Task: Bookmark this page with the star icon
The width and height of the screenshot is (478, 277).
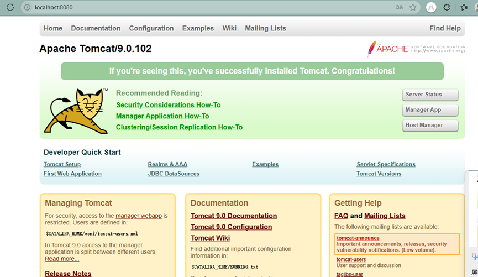Action: point(413,7)
